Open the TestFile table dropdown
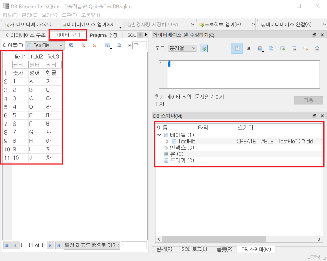Image resolution: width=327 pixels, height=261 pixels. coord(45,45)
